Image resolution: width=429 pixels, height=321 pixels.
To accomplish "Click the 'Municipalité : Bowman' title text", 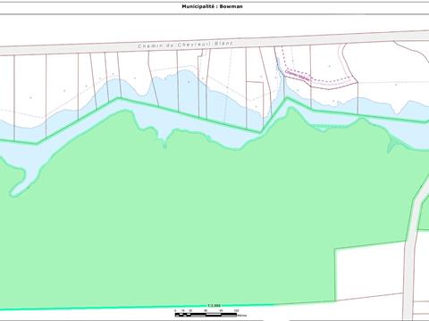I will [x=212, y=6].
